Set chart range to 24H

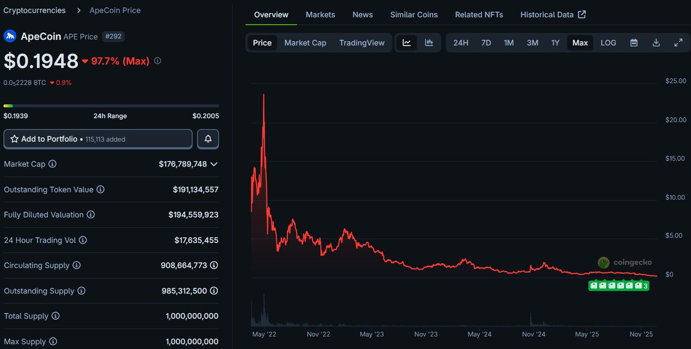[x=461, y=43]
